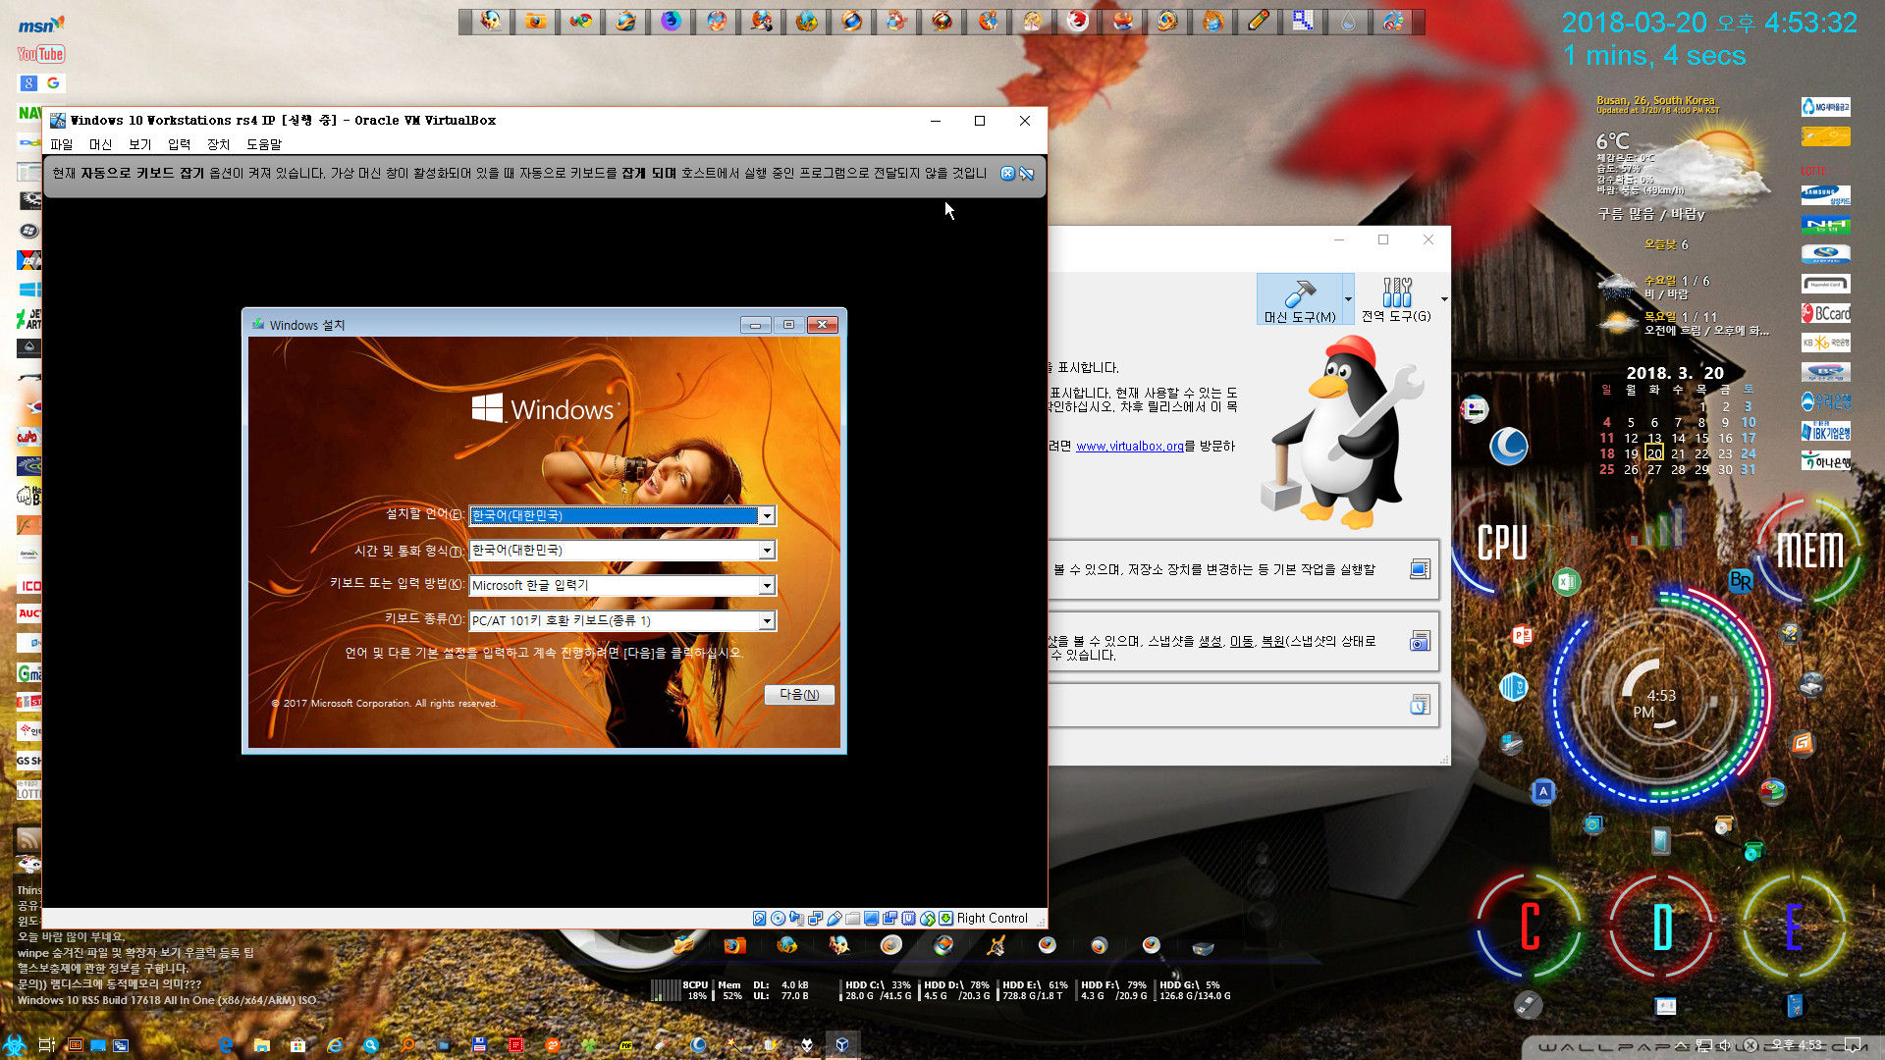Click keyboard capture arrow indicator beside Right Control
This screenshot has height=1060, width=1885.
coord(946,919)
